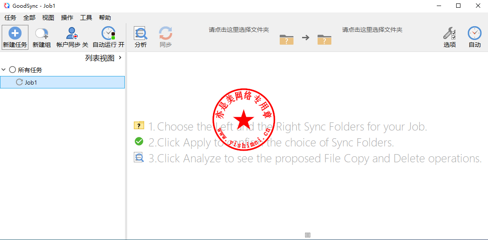The width and height of the screenshot is (488, 240).
Task: Open the 任务 menu
Action: click(x=10, y=18)
